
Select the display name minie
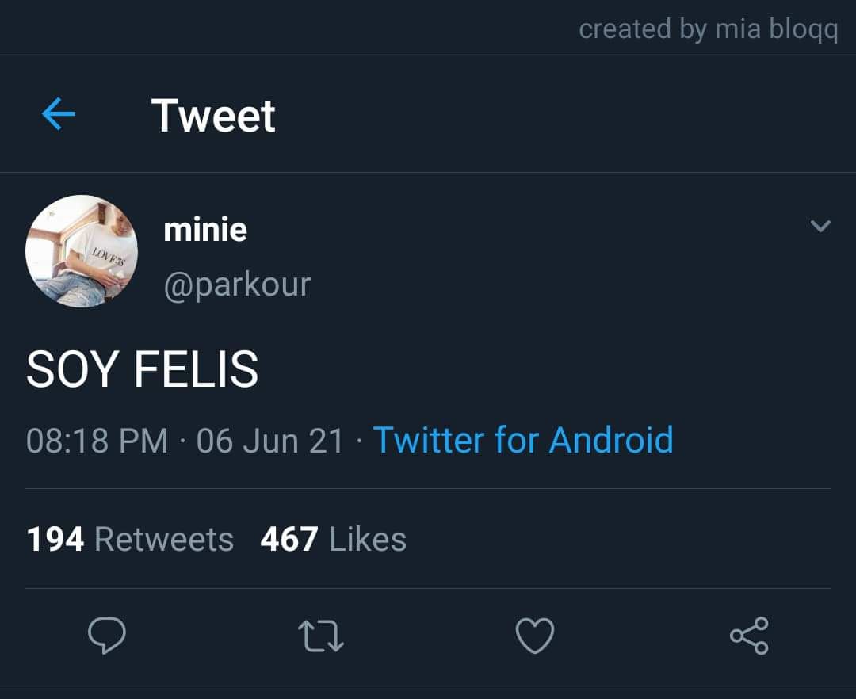pyautogui.click(x=205, y=229)
